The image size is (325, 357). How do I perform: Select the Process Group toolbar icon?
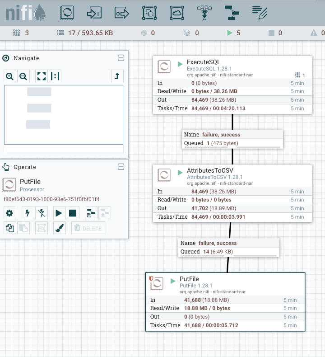(149, 13)
